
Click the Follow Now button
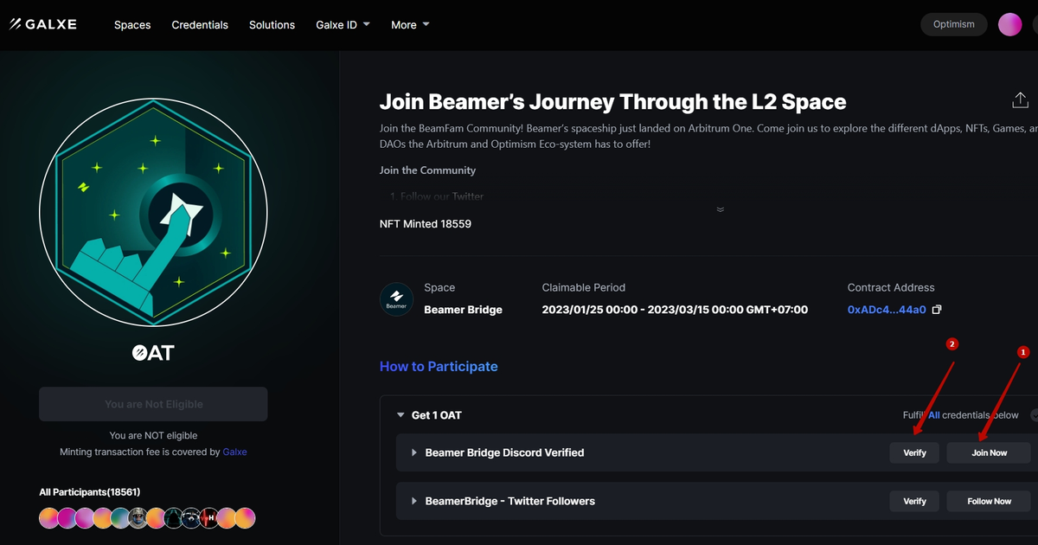point(989,501)
